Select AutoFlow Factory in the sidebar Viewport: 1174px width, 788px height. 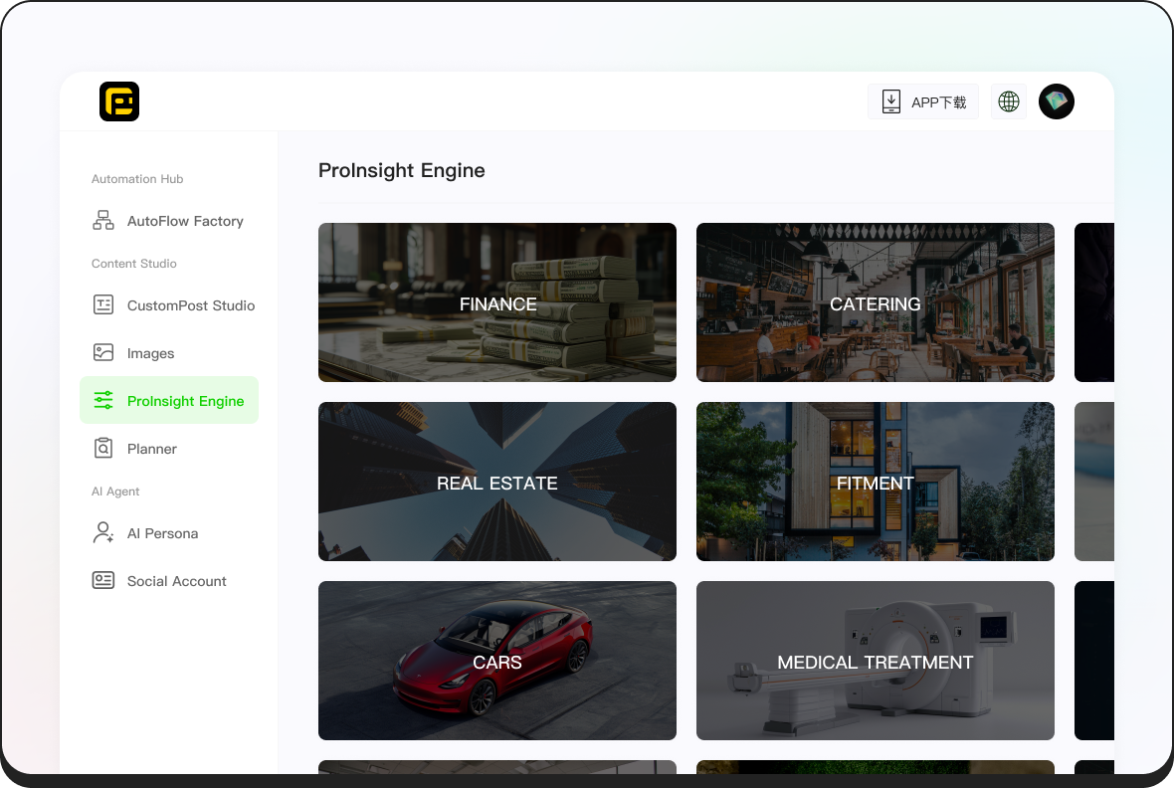(x=185, y=221)
